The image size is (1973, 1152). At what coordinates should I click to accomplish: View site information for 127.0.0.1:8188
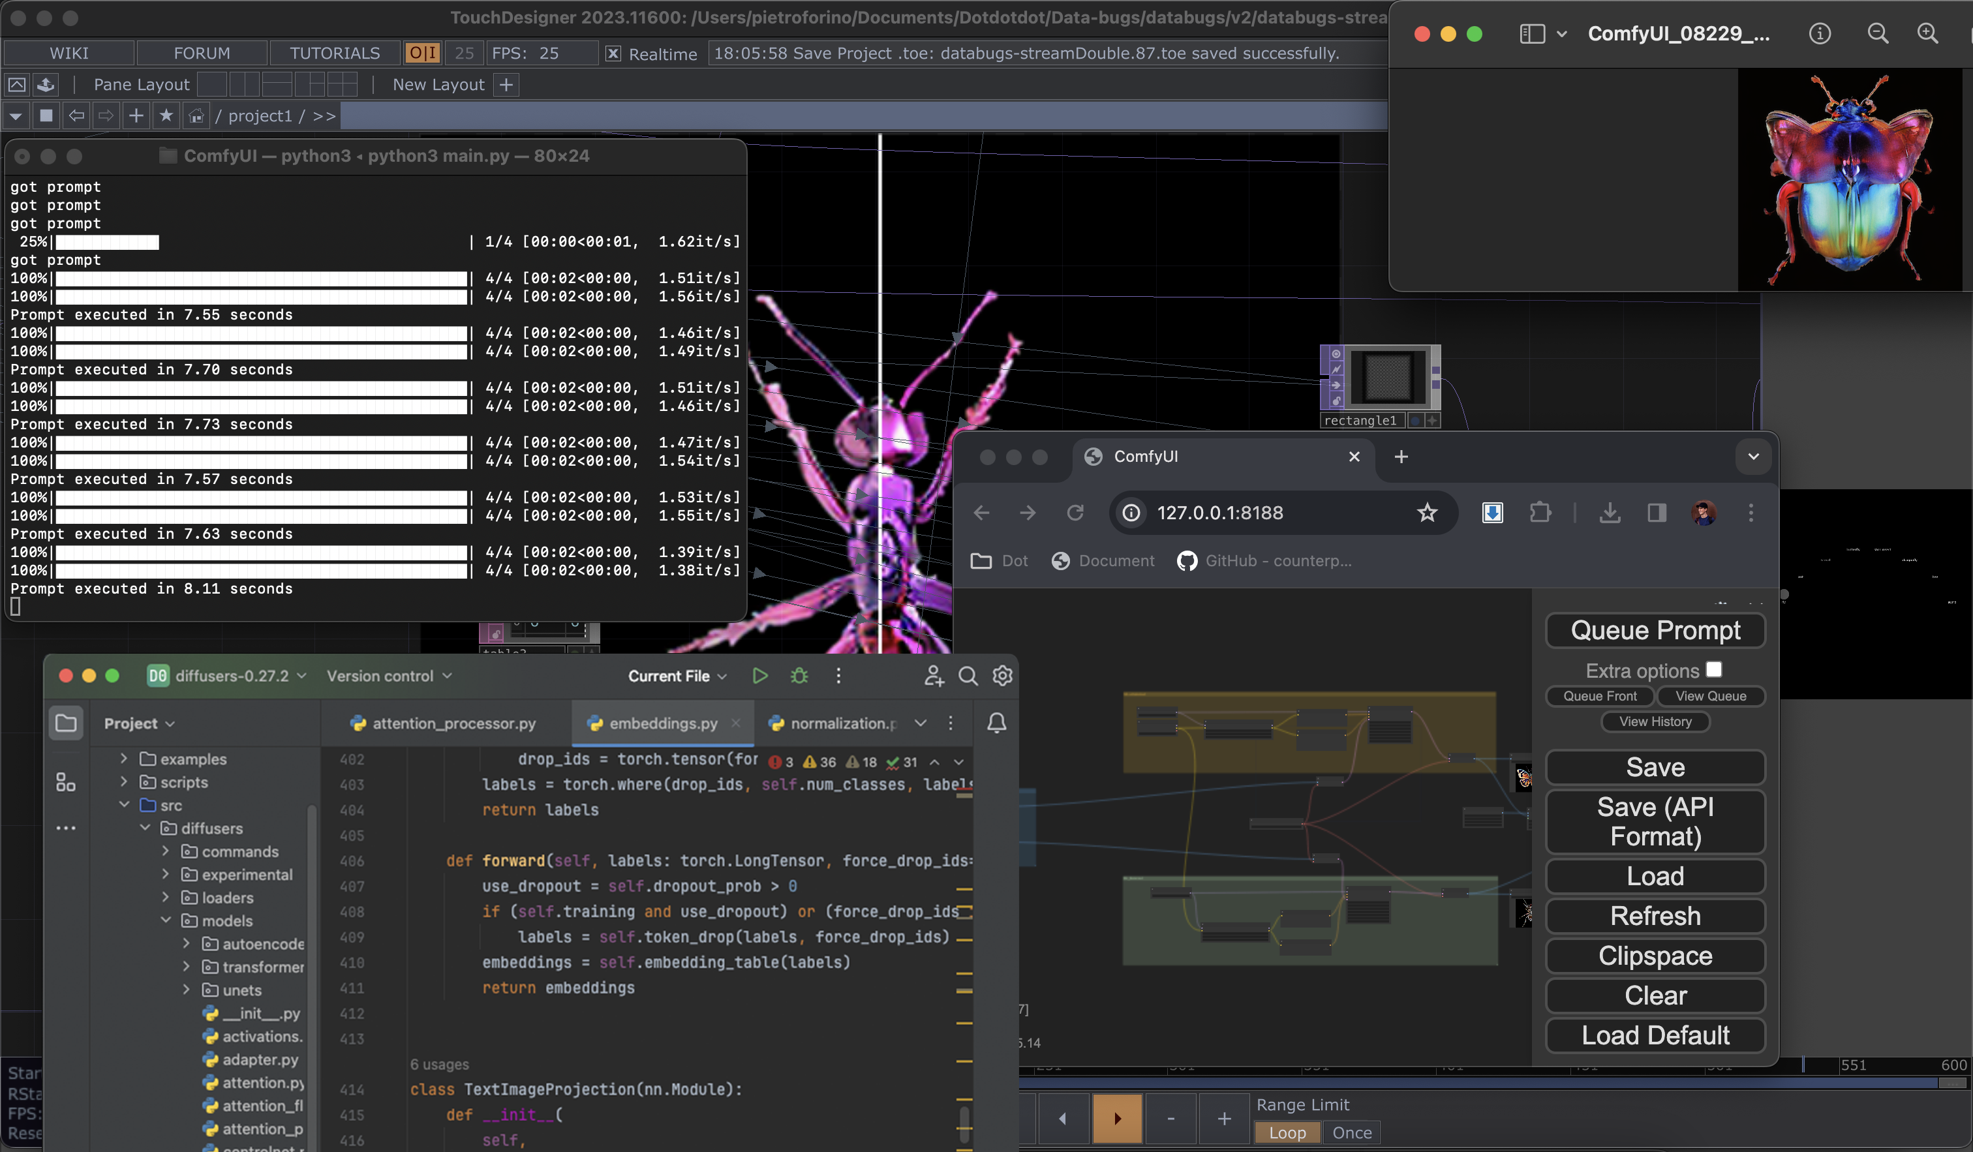tap(1131, 513)
